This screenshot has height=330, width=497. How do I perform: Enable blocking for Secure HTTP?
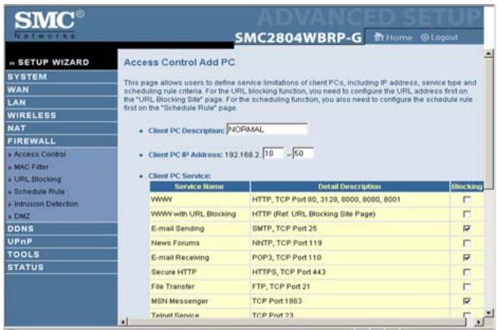pos(467,272)
